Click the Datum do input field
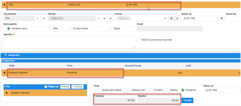Viewport: 241px width, 106px height. click(233, 18)
